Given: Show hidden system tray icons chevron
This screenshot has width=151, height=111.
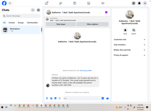Looking at the screenshot, I should 125,107.
